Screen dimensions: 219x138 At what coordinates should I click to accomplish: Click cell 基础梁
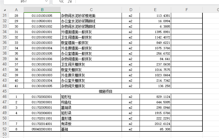pyautogui.click(x=91, y=108)
